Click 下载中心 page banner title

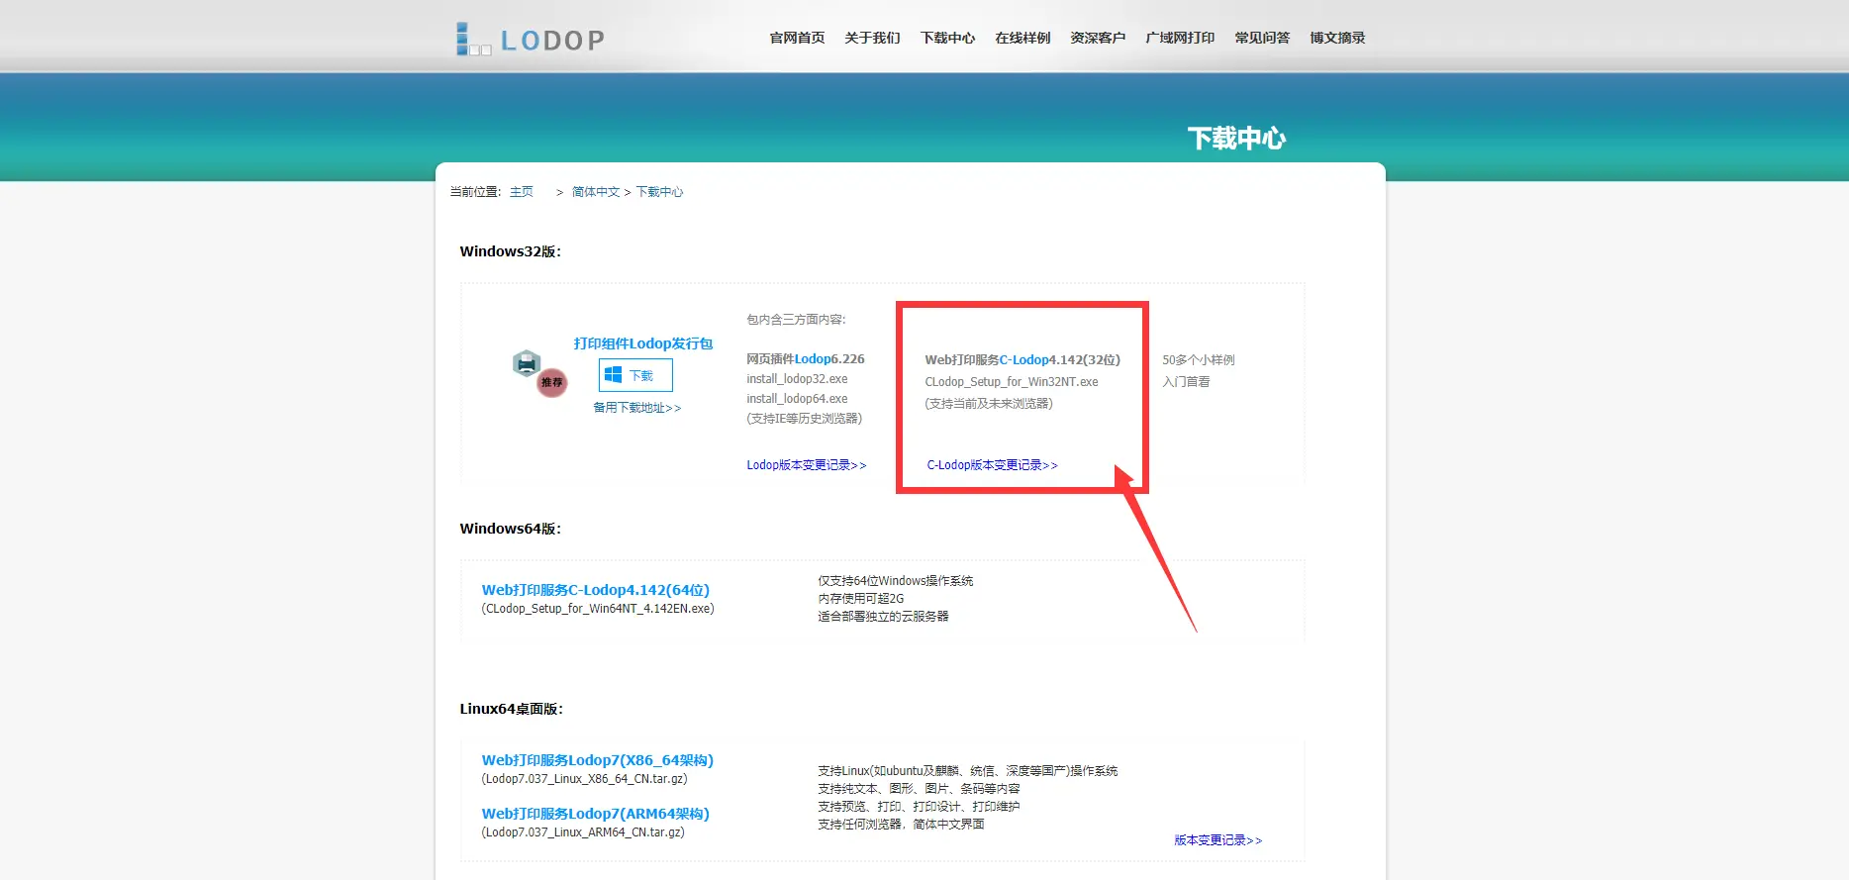1236,138
